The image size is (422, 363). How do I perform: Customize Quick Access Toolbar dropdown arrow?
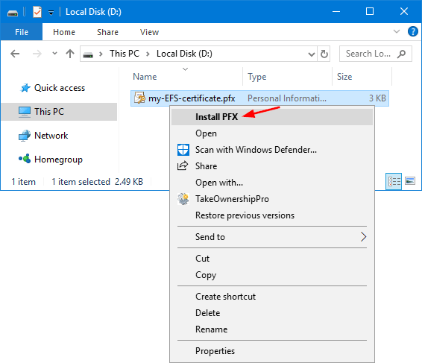pos(51,12)
